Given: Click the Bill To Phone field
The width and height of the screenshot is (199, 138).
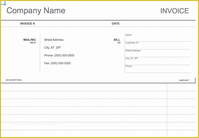Looking at the screenshot, I should click(x=158, y=69).
